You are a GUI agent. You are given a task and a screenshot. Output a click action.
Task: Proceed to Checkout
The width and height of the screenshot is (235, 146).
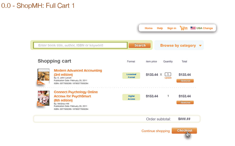(x=184, y=131)
